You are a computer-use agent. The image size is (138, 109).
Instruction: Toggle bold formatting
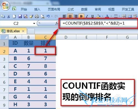pos(81,16)
